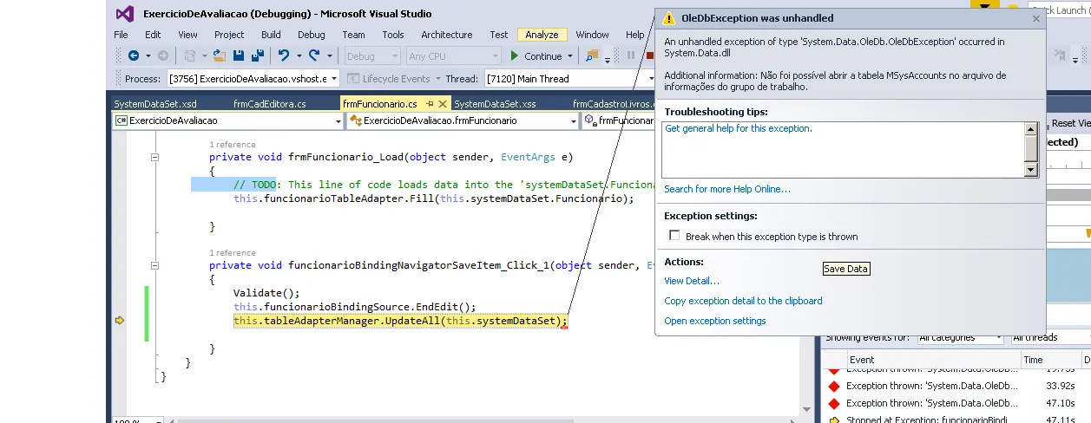
Task: Open the ExercicioDeAvaliacao project scope dropdown
Action: pos(338,121)
